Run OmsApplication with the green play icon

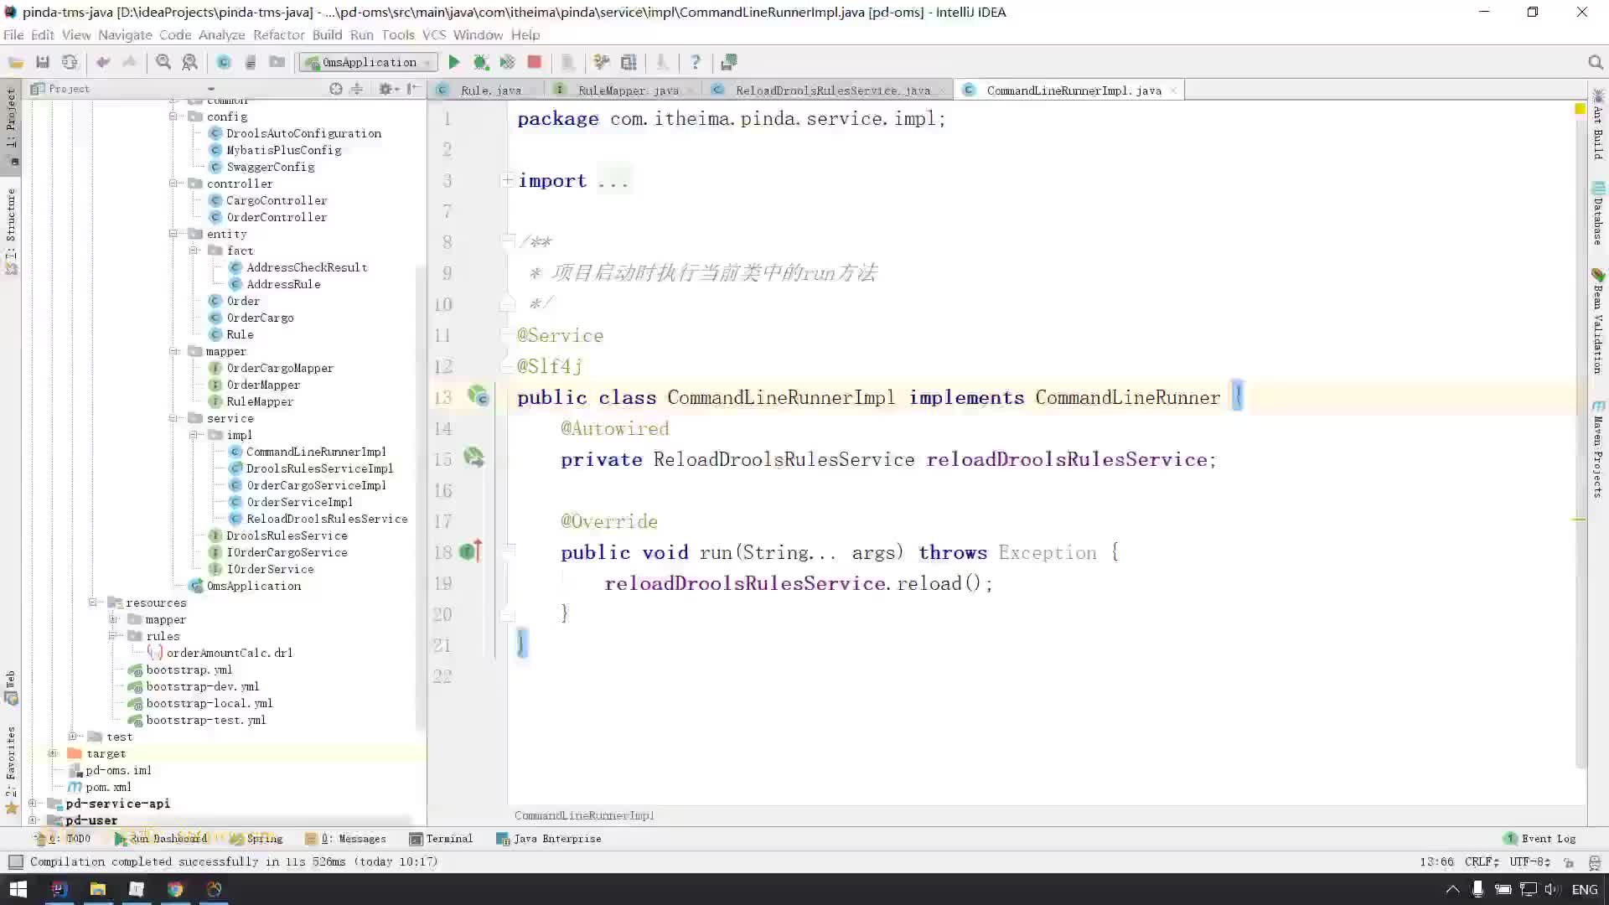(x=453, y=62)
